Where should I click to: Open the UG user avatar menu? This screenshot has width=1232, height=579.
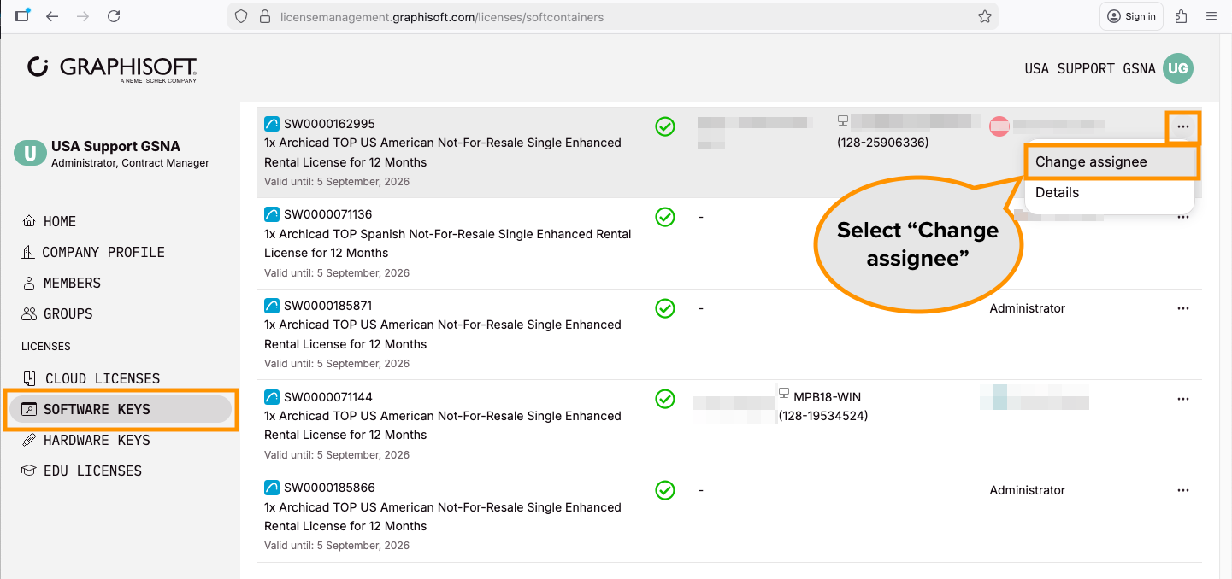(x=1178, y=68)
